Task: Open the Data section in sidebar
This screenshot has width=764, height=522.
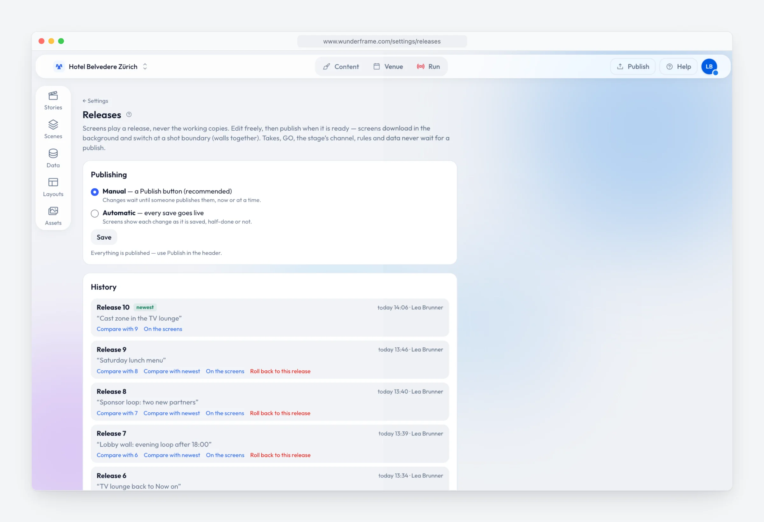Action: tap(53, 158)
